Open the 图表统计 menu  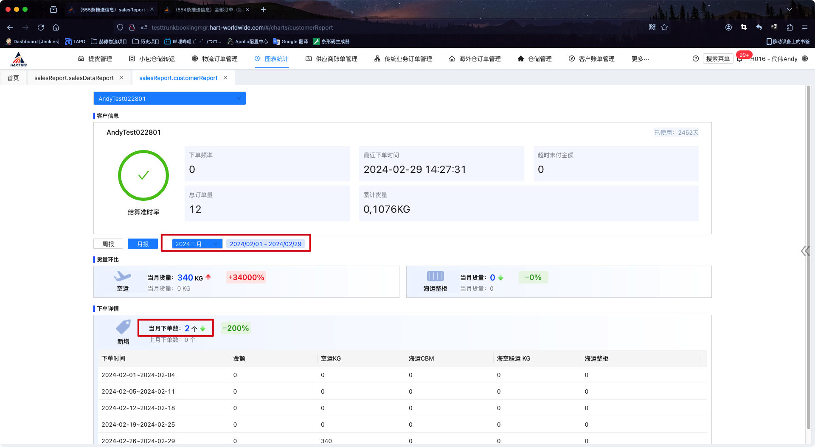point(272,59)
